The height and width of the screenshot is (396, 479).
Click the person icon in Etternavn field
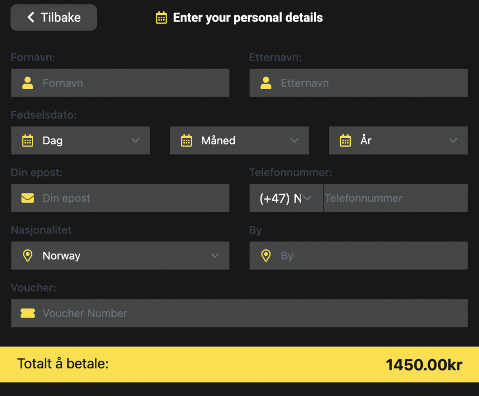pos(266,83)
